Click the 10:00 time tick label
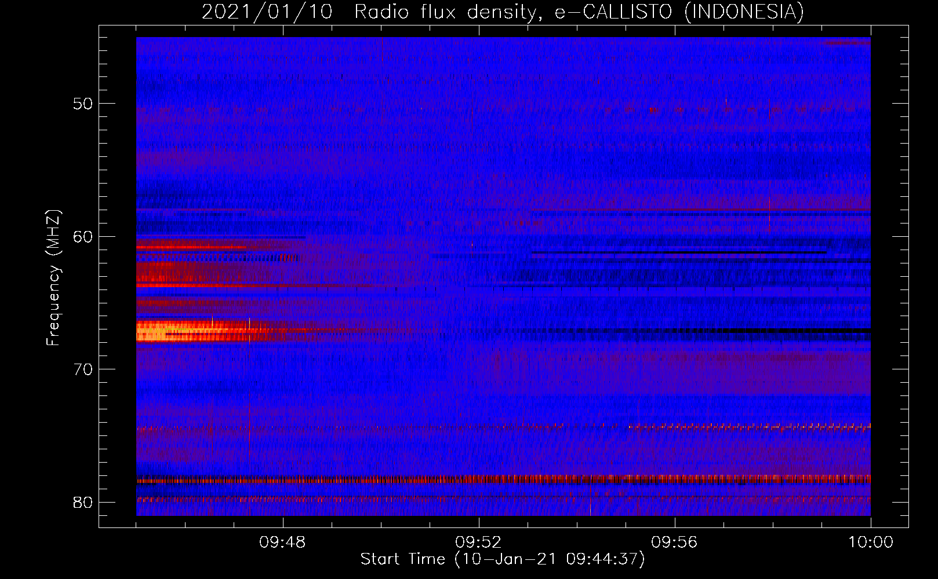Image resolution: width=938 pixels, height=579 pixels. [871, 543]
